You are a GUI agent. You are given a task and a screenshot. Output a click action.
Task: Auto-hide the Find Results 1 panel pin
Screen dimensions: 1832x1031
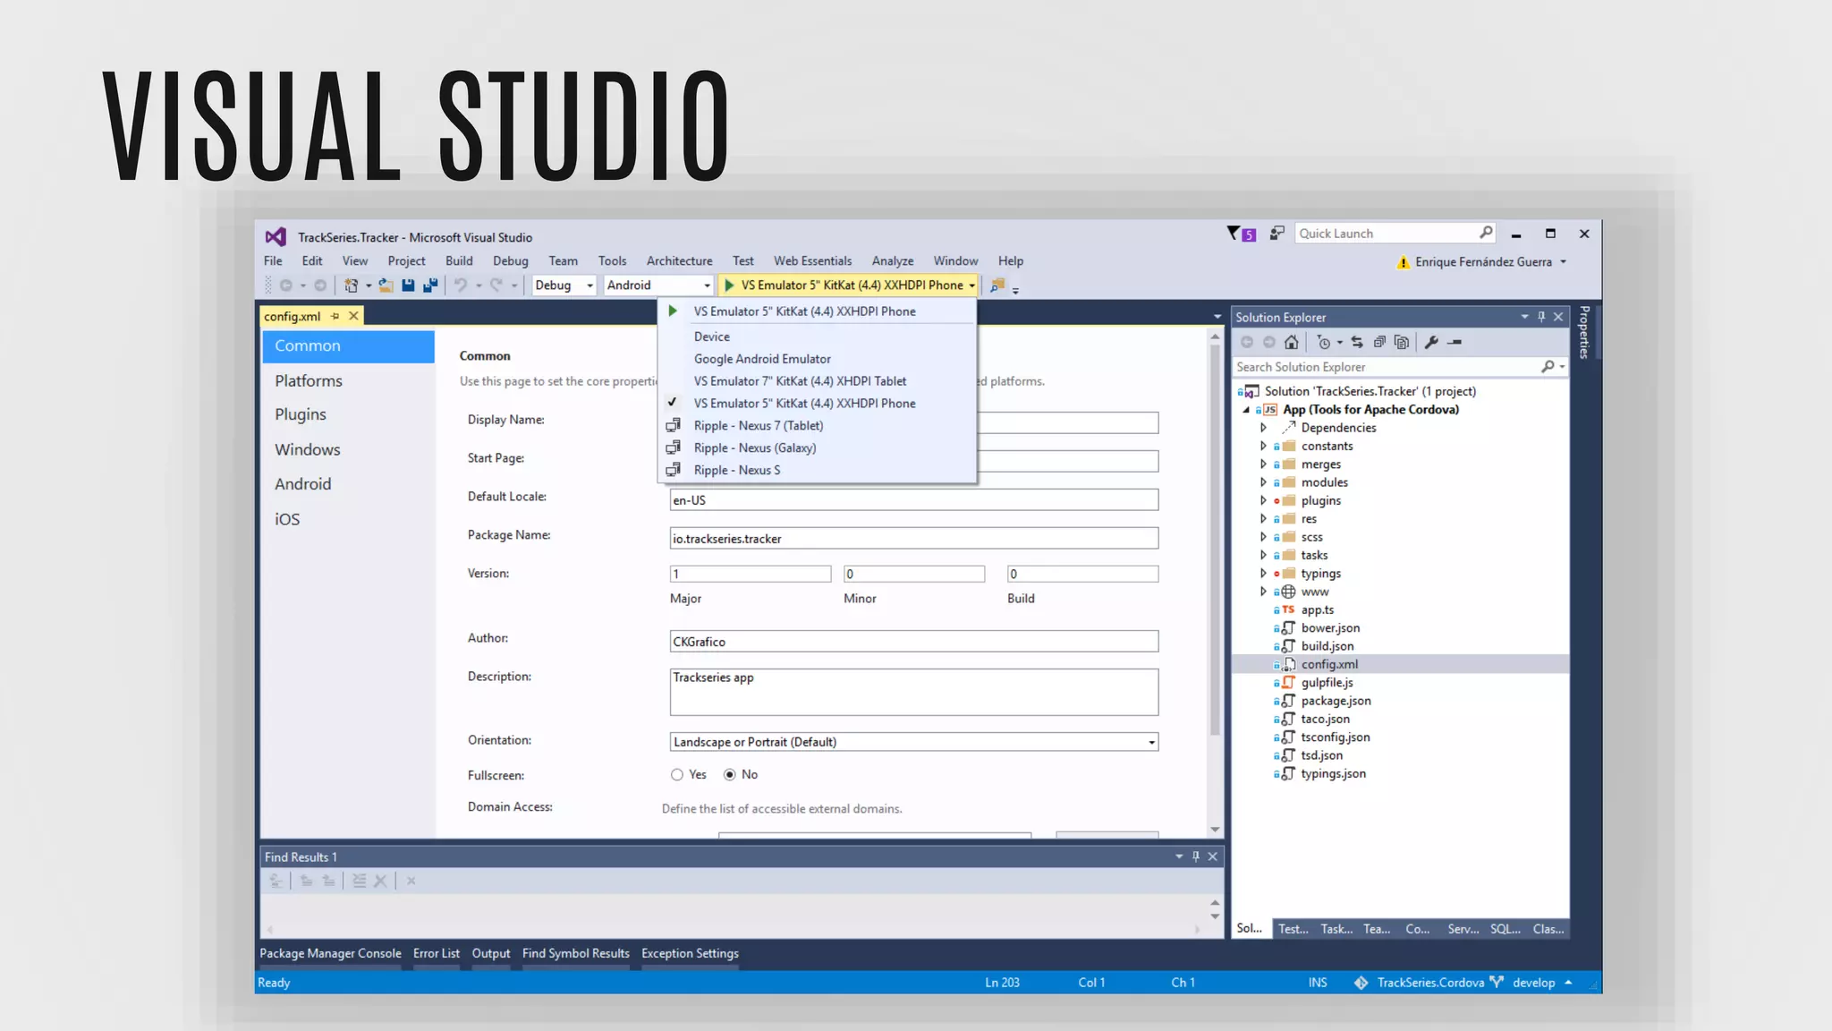coord(1195,856)
